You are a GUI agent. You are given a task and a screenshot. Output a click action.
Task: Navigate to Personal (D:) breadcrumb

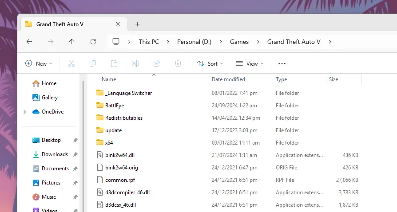coord(194,42)
